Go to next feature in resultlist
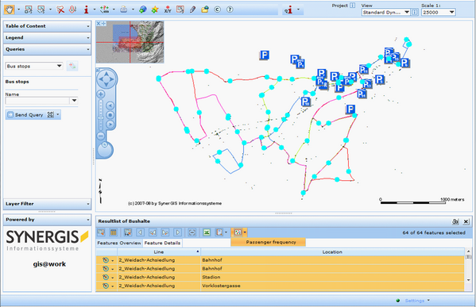 (x=165, y=232)
